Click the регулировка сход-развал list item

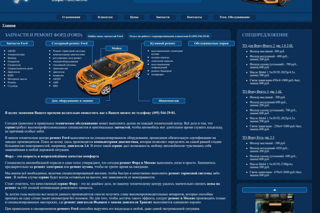[x=67, y=58]
